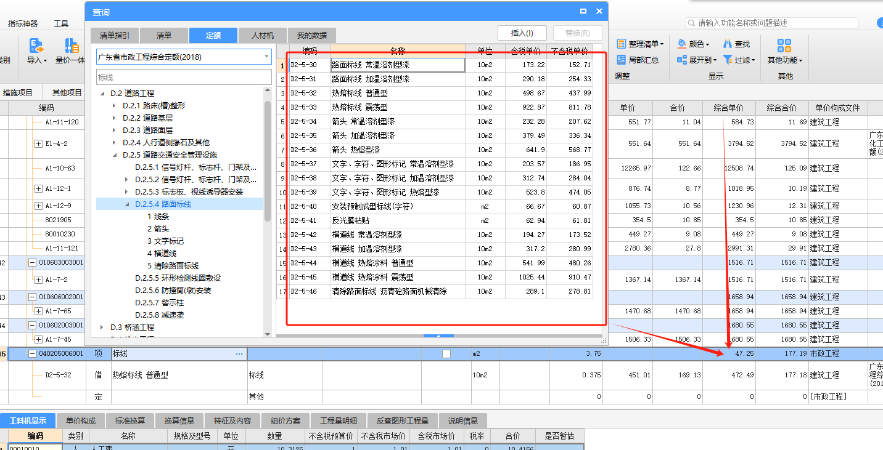Image resolution: width=883 pixels, height=450 pixels.
Task: Select the 2 箭头 tree item
Action: click(x=158, y=229)
